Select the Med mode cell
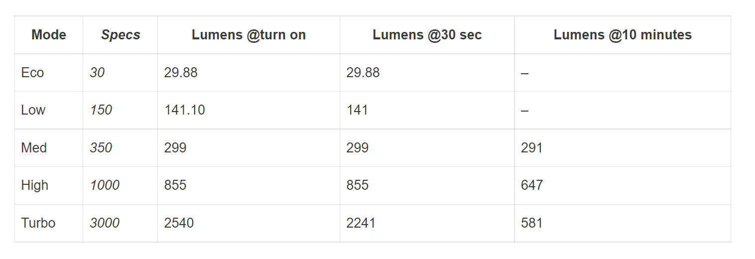Screen dimensions: 755x259 (x=34, y=148)
